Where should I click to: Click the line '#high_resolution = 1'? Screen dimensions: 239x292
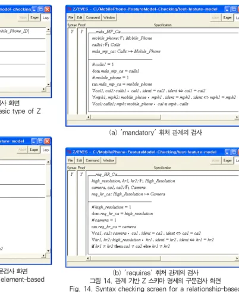pos(111,207)
